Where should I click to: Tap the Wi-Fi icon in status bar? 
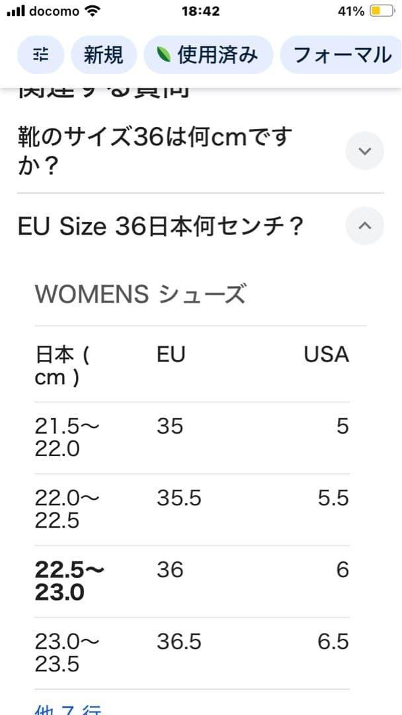tap(93, 11)
